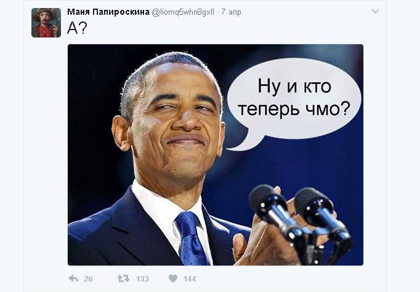
Task: Click the @liomq5whn8gxll handle
Action: coord(183,12)
